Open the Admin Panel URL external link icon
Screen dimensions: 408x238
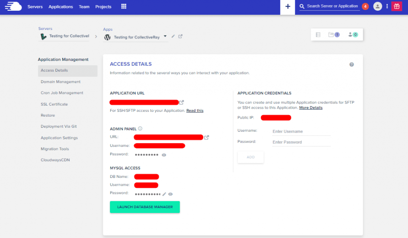pos(207,137)
